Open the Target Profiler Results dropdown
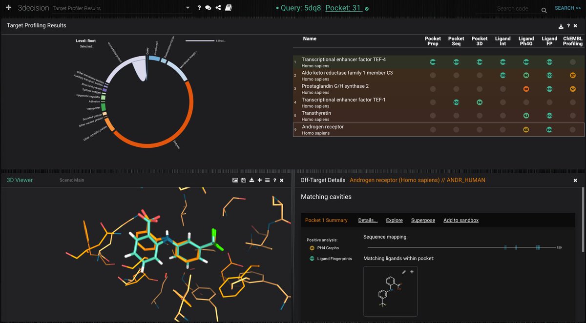 coord(121,8)
